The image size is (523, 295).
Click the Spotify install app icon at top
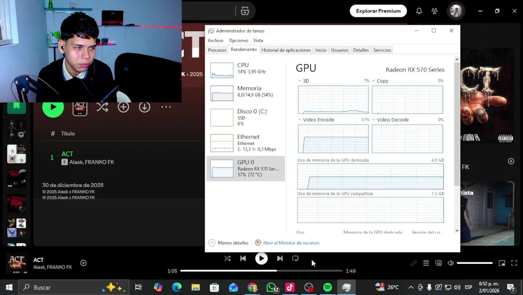click(x=245, y=11)
